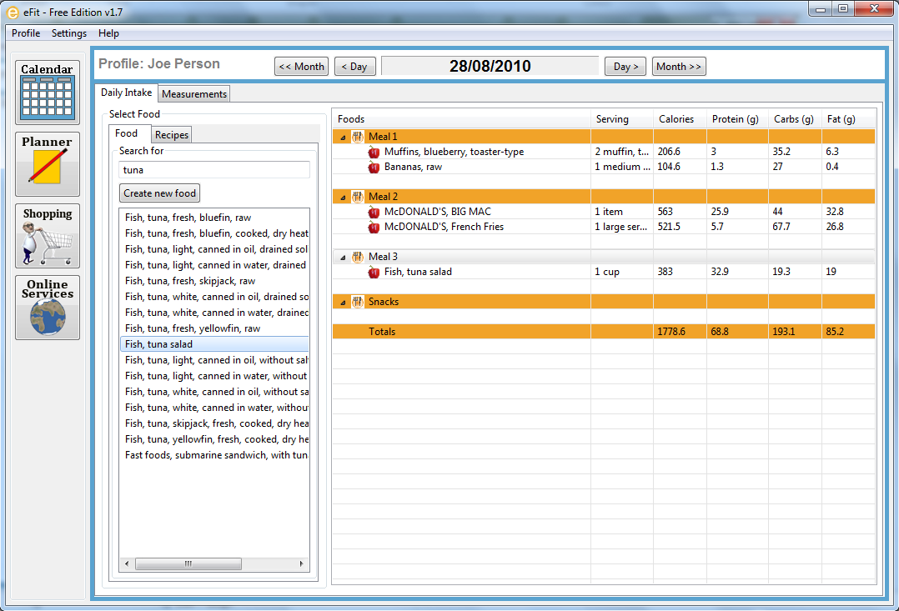Select Fish, tuna, white, canned in water, without salt
Image resolution: width=899 pixels, height=611 pixels.
pos(214,408)
